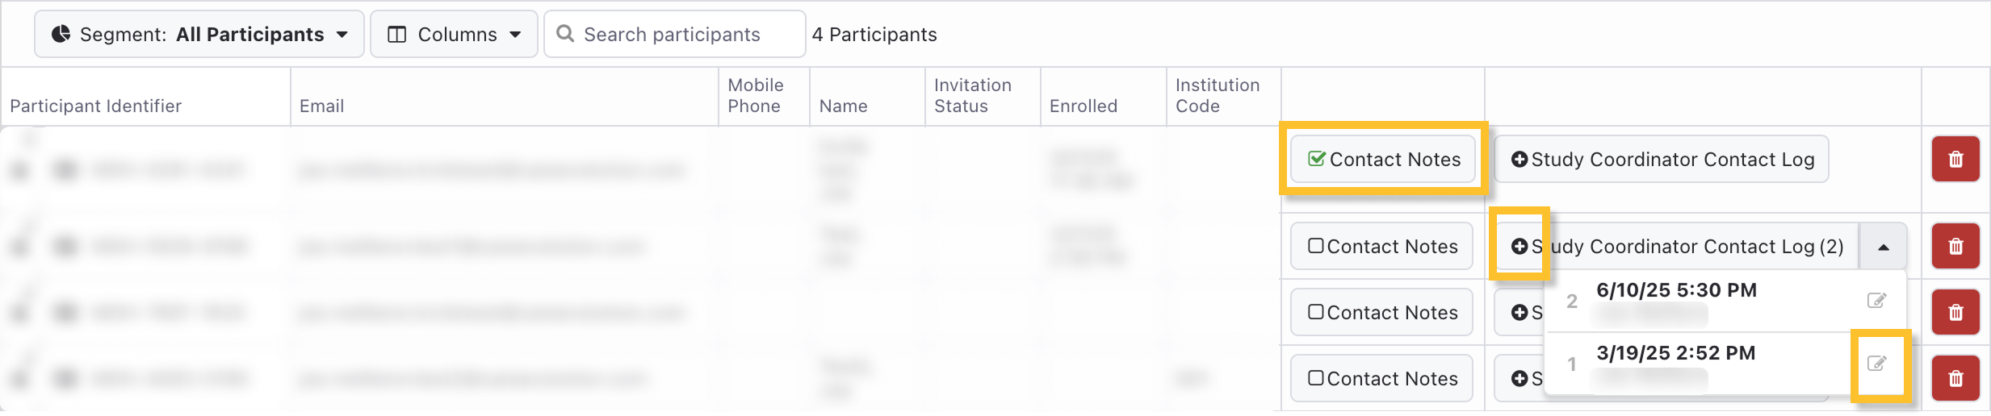
Task: Sort by Participant Identifier column header
Action: click(x=95, y=106)
